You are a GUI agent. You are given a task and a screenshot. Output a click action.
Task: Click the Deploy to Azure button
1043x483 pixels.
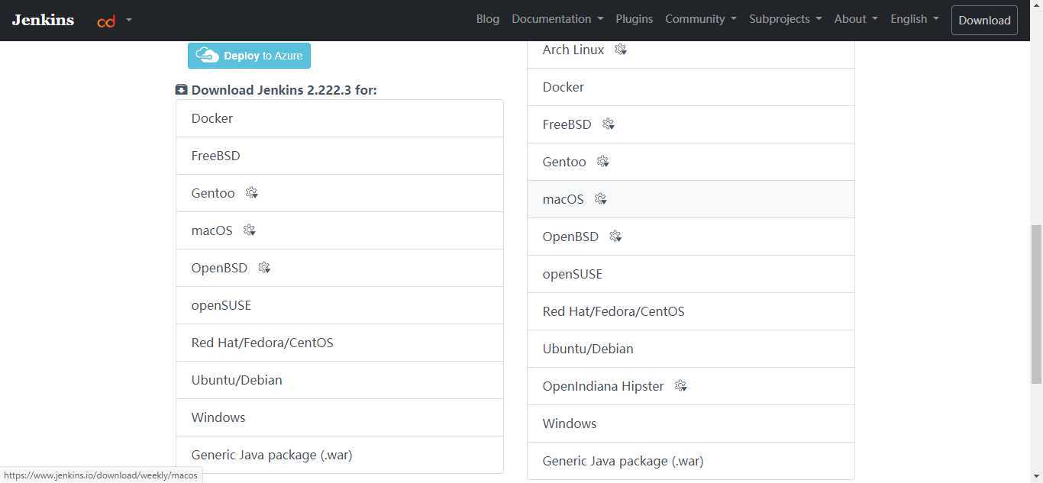pos(249,56)
